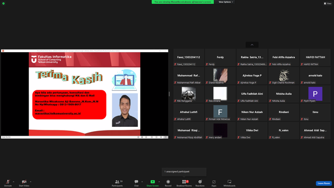The height and width of the screenshot is (188, 334).
Task: Select Vikka Dwi participant tile
Action: tap(252, 131)
